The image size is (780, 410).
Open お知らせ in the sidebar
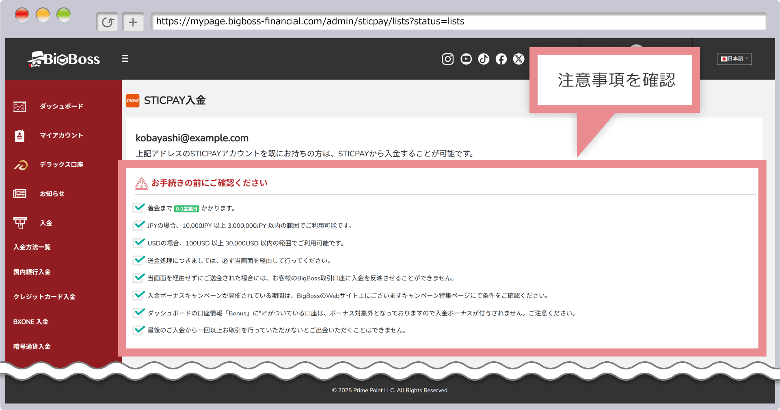(52, 194)
